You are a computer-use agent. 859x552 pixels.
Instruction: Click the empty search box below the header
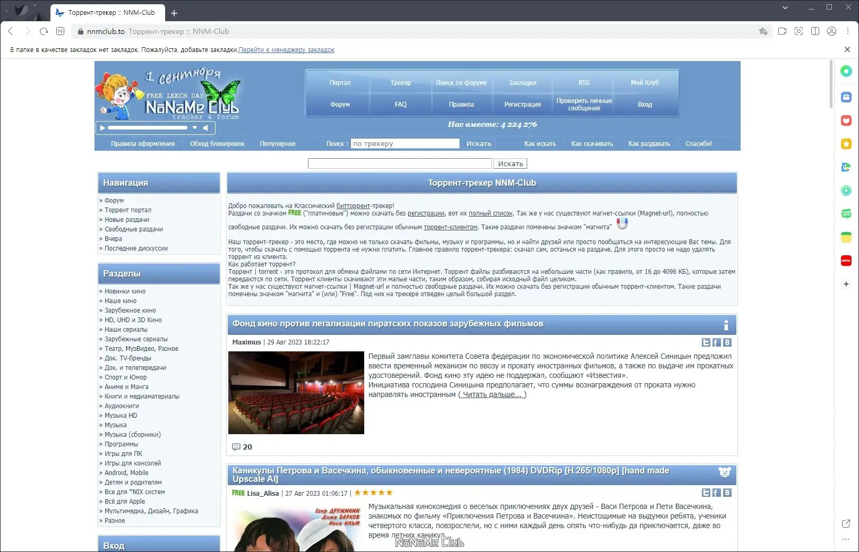coord(399,164)
